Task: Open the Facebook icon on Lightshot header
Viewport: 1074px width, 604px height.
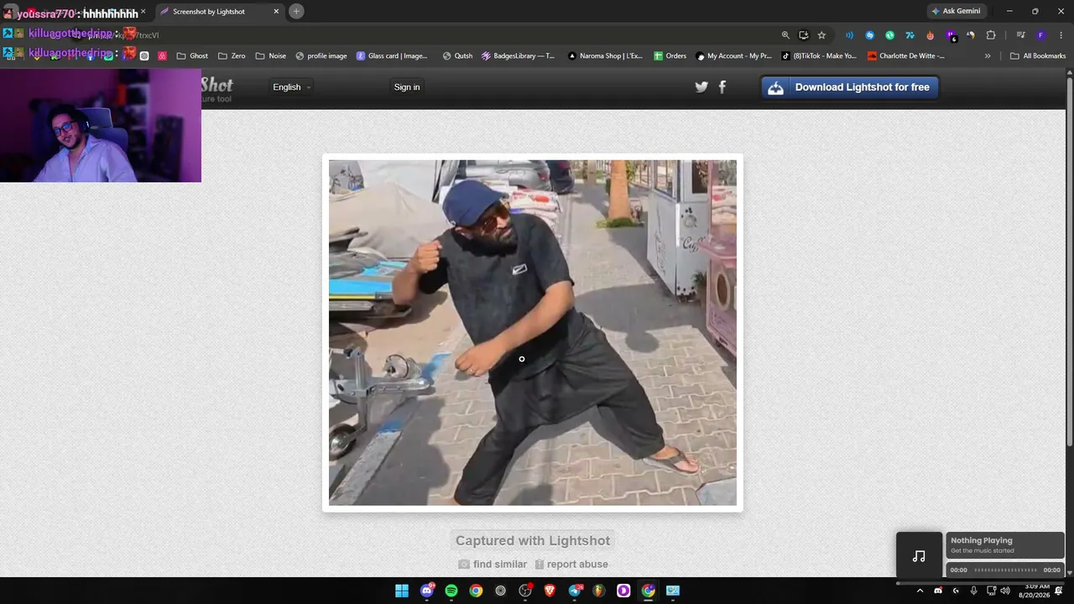Action: (722, 86)
